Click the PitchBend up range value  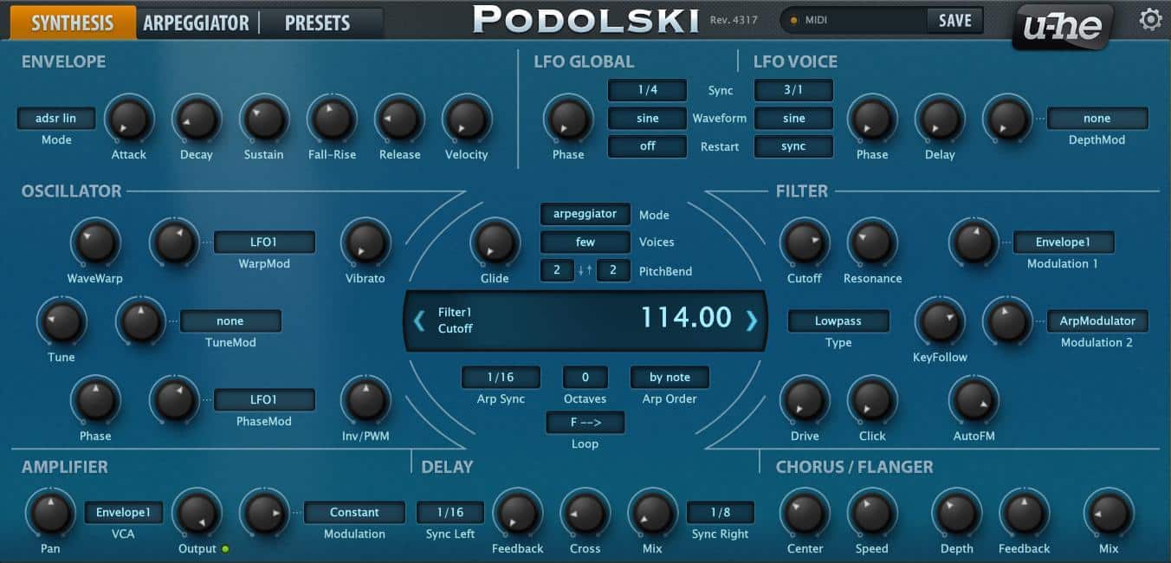613,271
